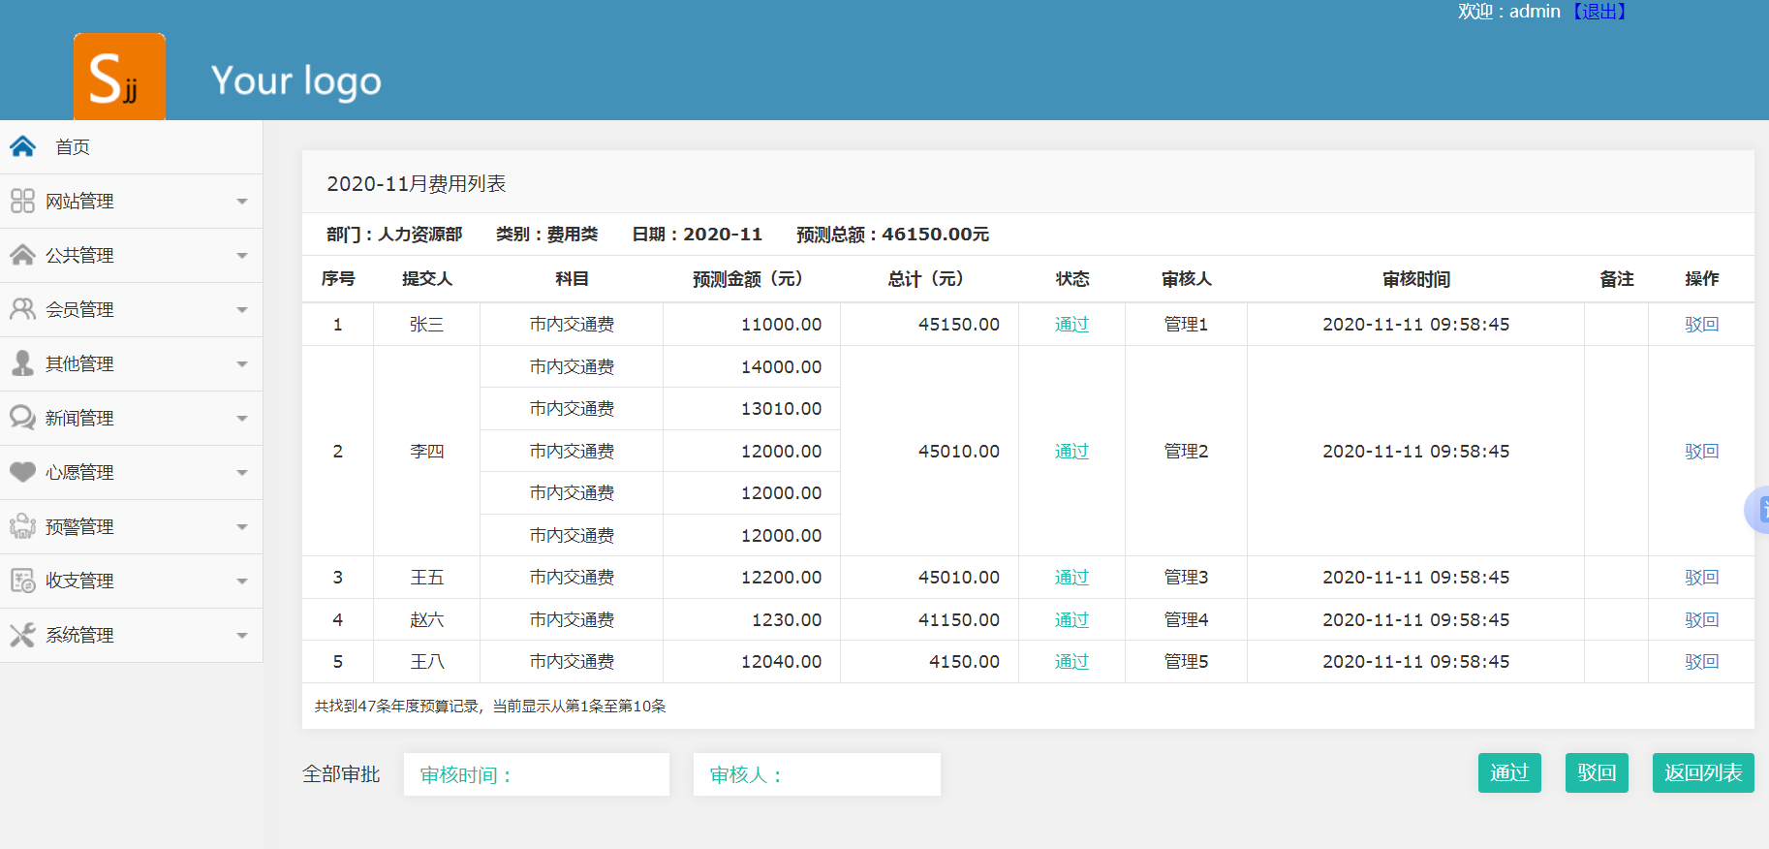
Task: Click the 会员管理 users icon
Action: (22, 309)
